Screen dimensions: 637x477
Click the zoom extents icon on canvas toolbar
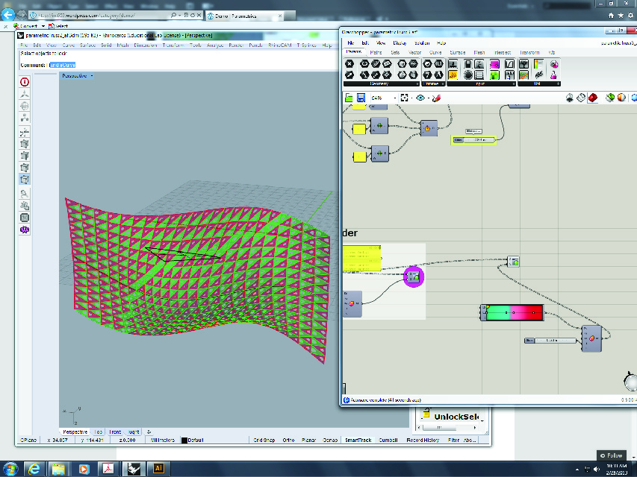(x=405, y=98)
